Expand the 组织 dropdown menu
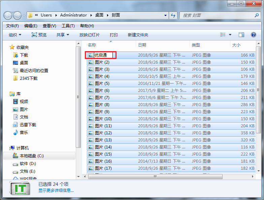The image size is (264, 200). coord(15,35)
